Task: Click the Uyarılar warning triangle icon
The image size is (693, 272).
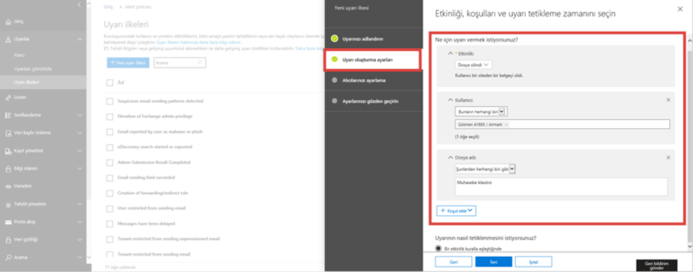Action: pos(9,40)
